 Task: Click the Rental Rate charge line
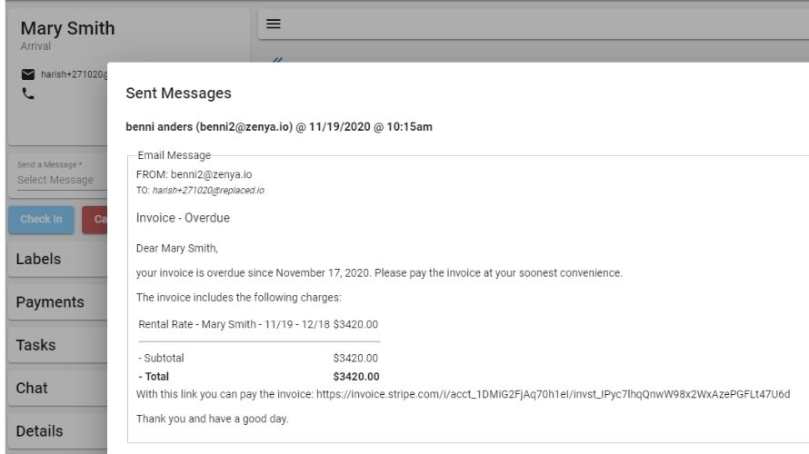click(258, 324)
